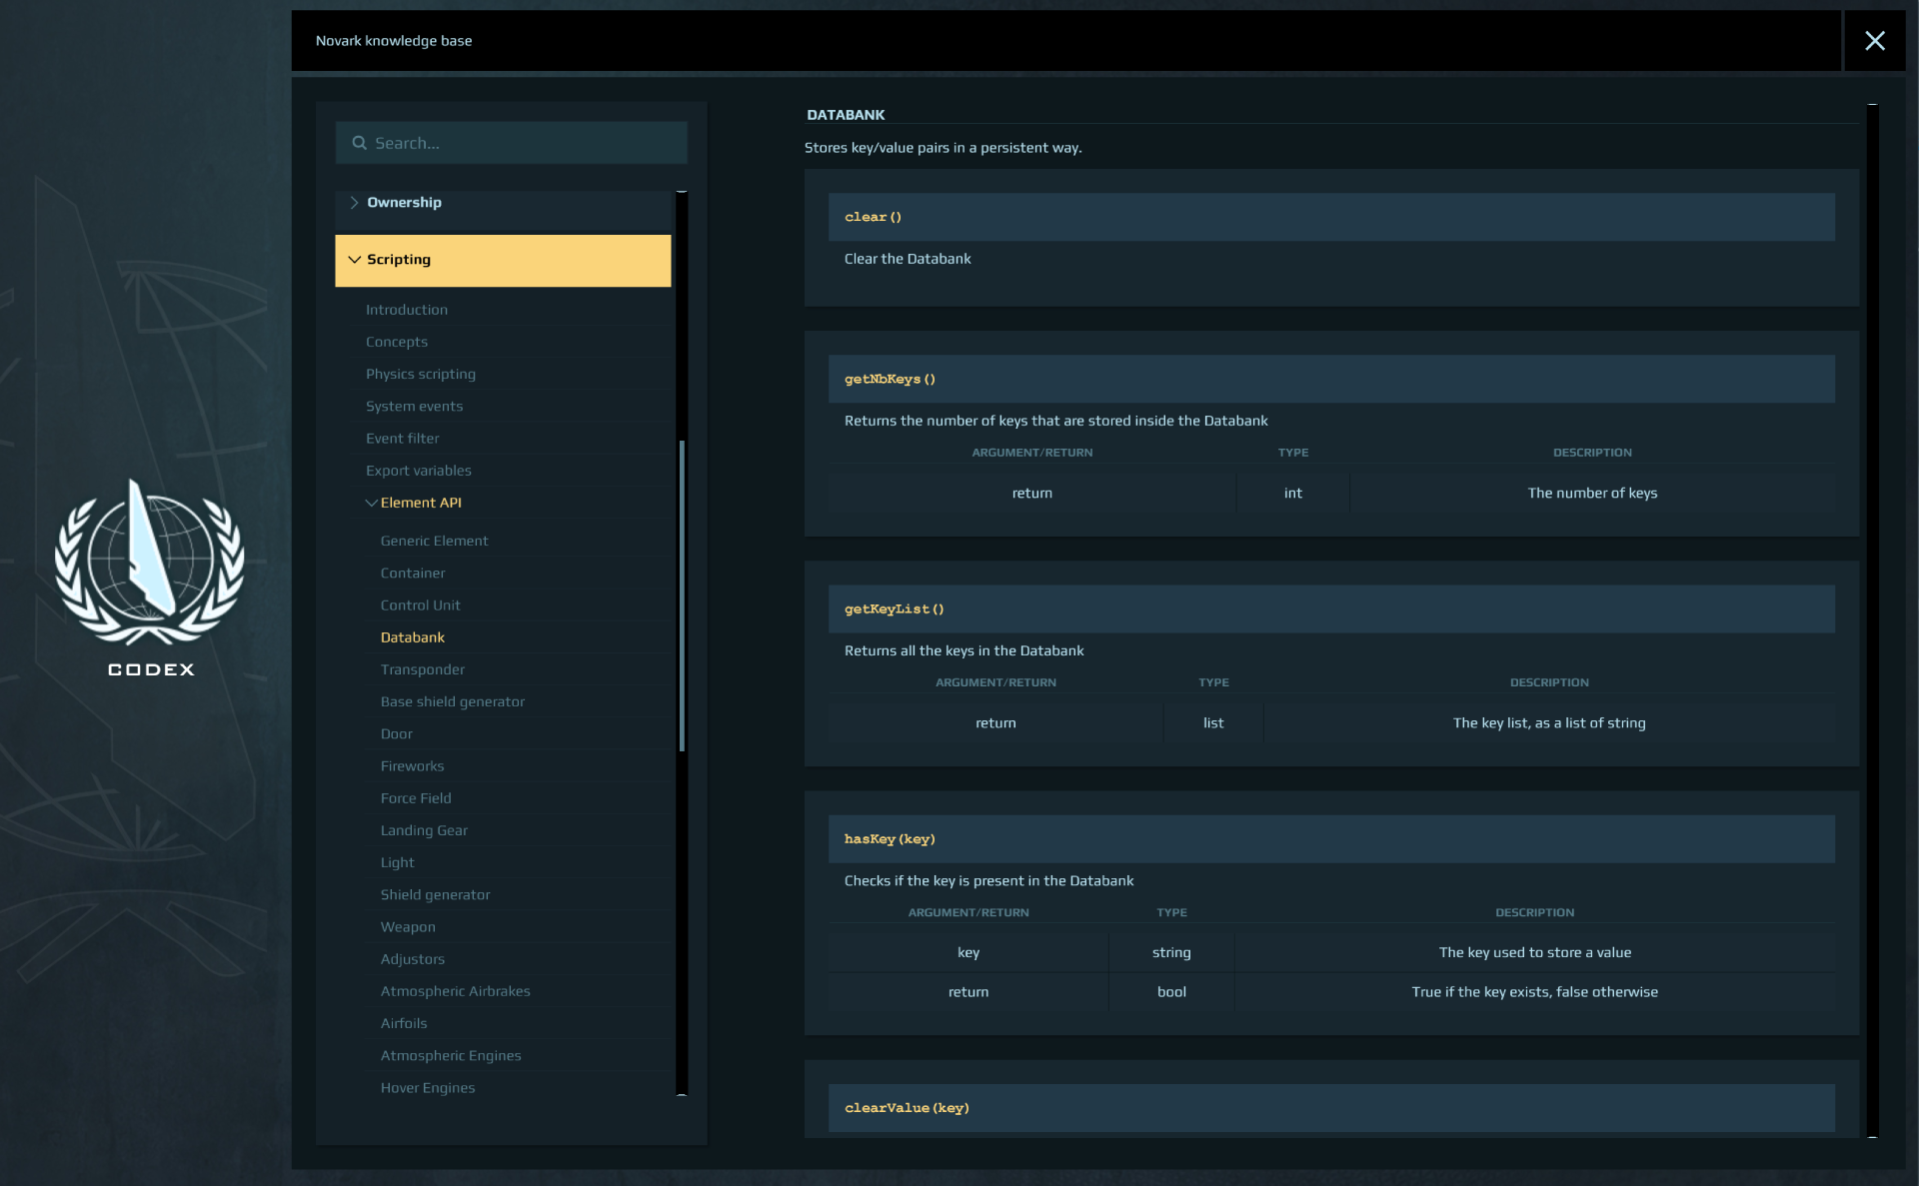Click the search magnifier icon

pos(360,143)
